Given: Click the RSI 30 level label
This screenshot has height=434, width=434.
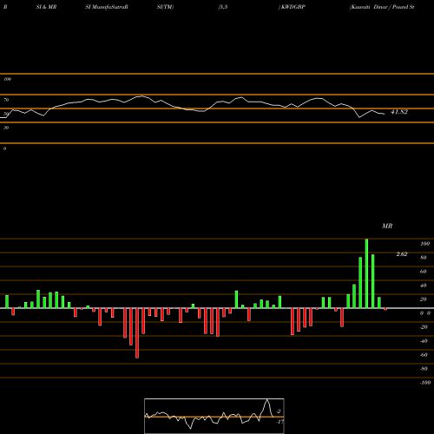Looking at the screenshot, I should (x=6, y=128).
